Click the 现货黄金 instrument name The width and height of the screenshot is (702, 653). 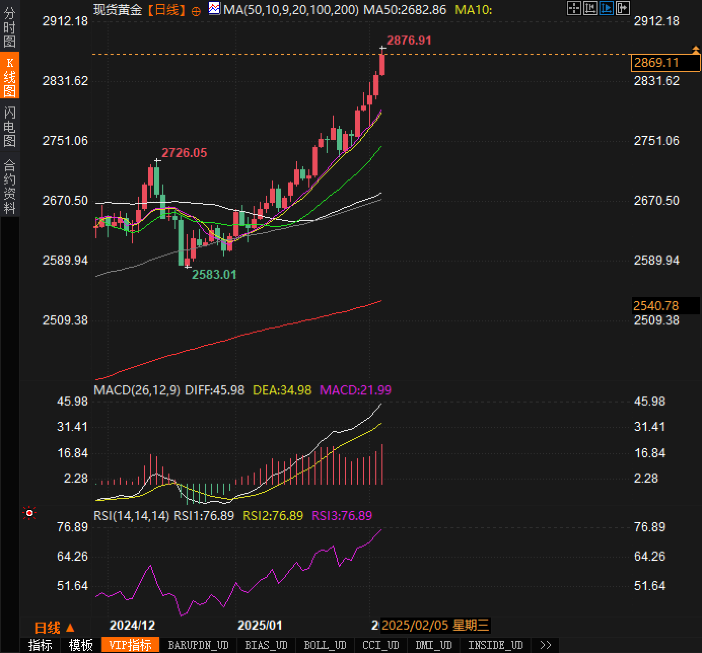[x=118, y=10]
